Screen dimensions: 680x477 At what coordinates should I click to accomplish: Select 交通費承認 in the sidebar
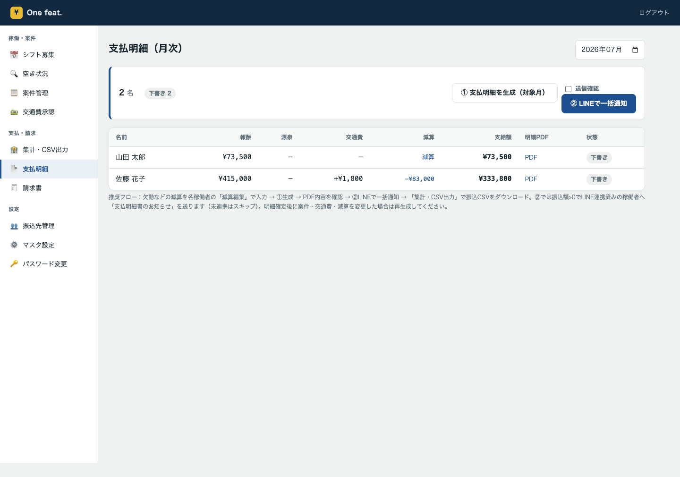point(49,112)
